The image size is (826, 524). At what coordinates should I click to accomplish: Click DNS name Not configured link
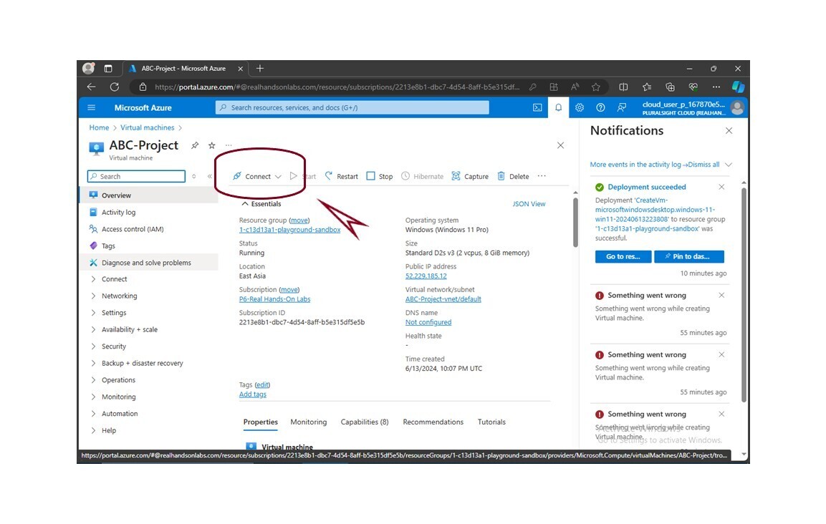428,322
